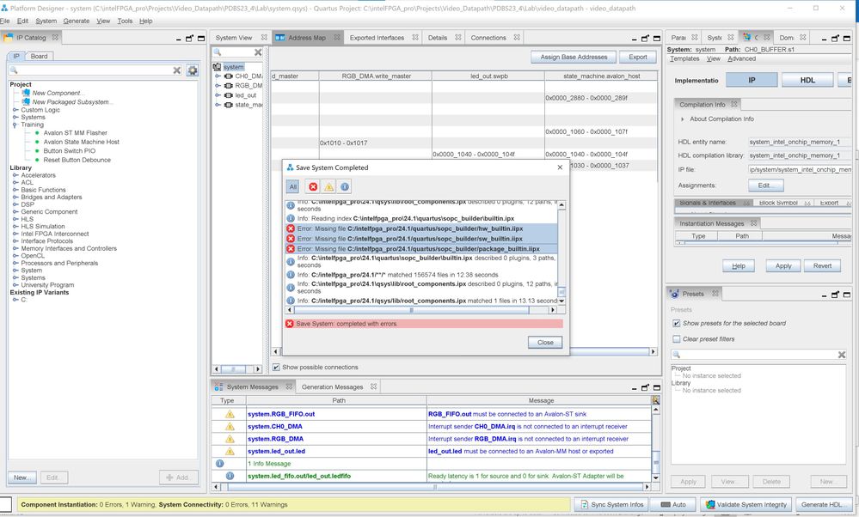Viewport: 859px width, 517px height.
Task: Open IP Catalog search settings gear
Action: (x=193, y=70)
